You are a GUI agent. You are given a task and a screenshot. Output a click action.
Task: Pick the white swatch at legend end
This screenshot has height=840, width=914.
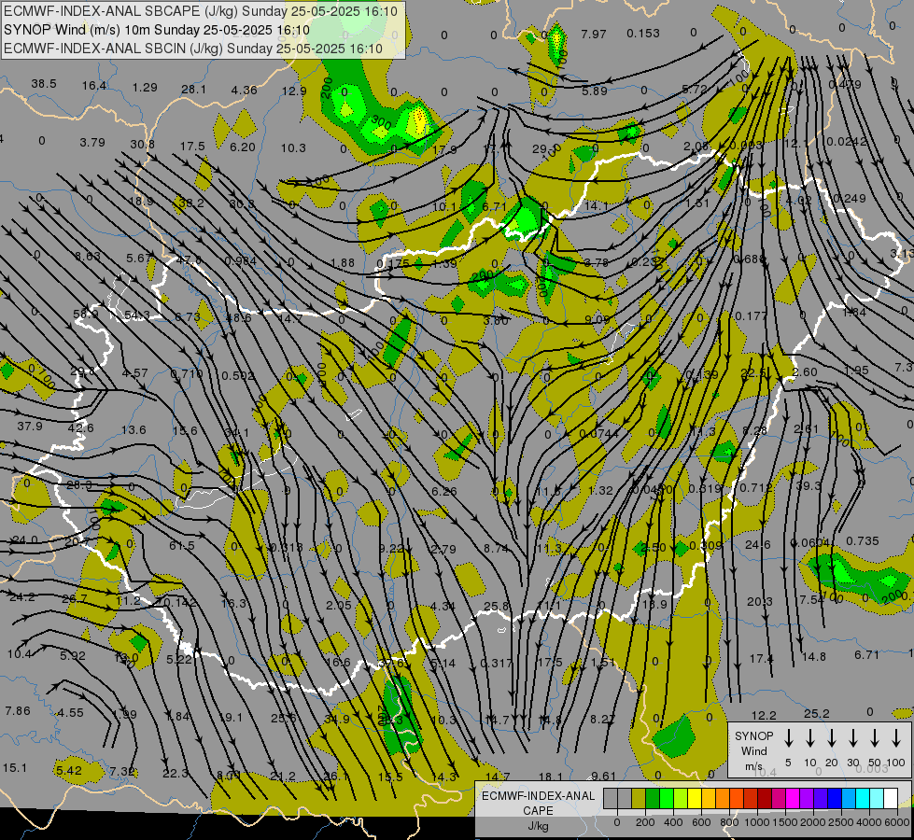click(890, 799)
